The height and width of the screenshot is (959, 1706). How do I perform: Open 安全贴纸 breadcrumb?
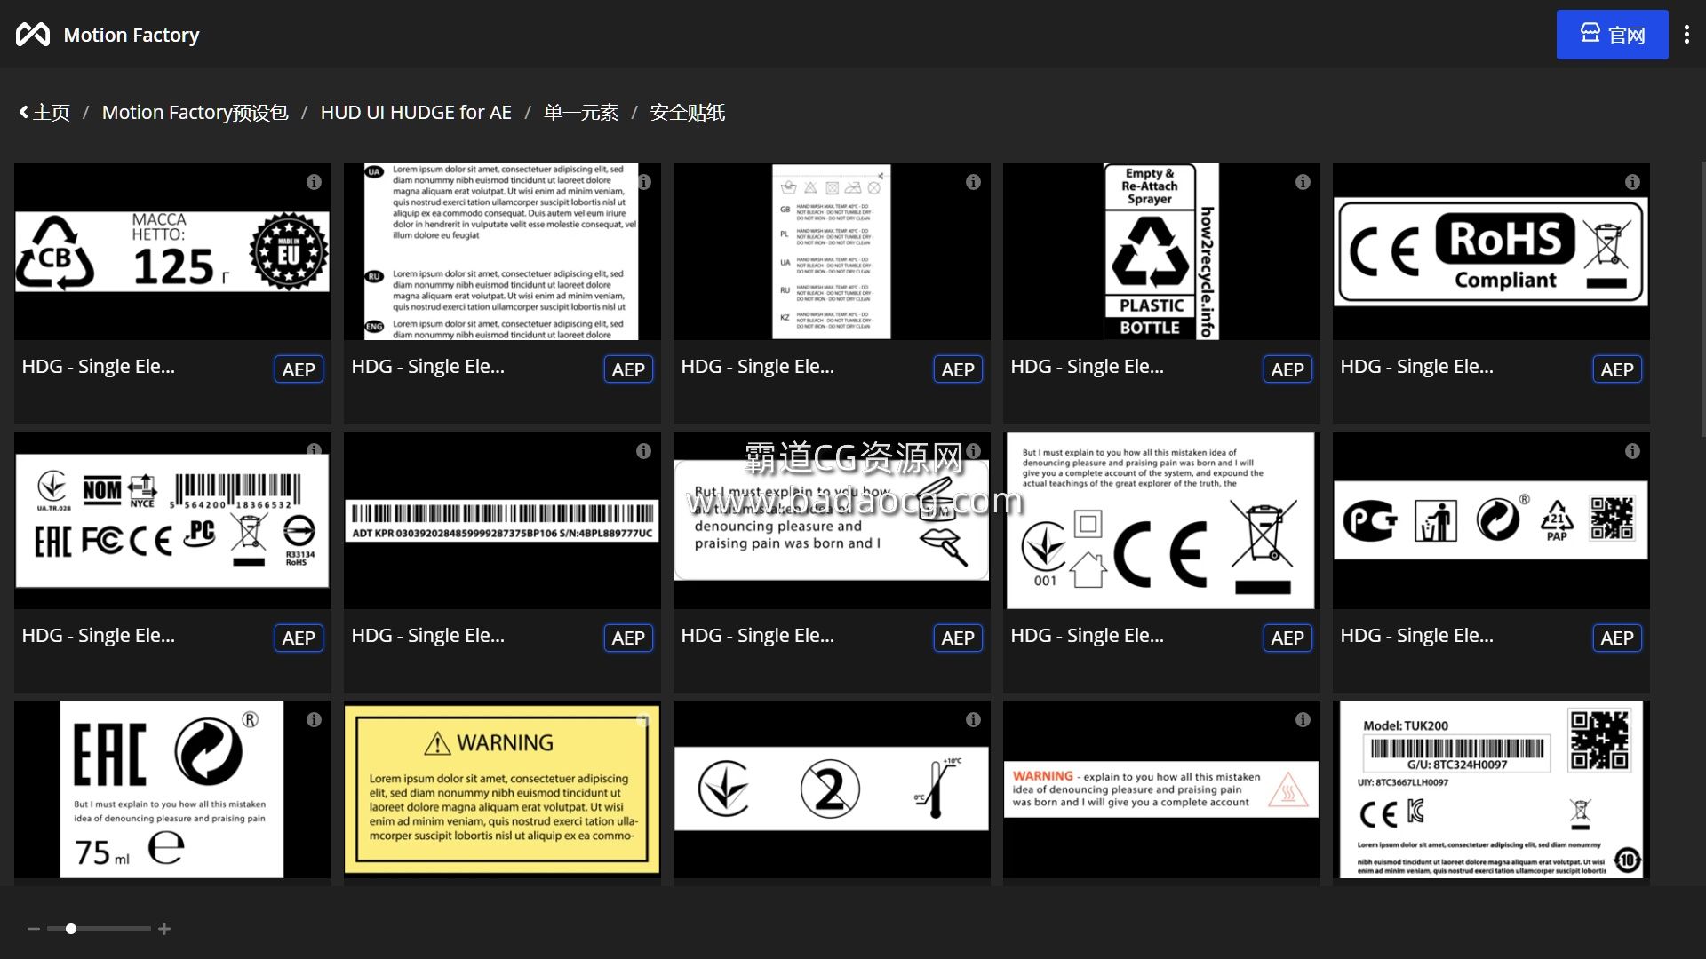pyautogui.click(x=688, y=113)
